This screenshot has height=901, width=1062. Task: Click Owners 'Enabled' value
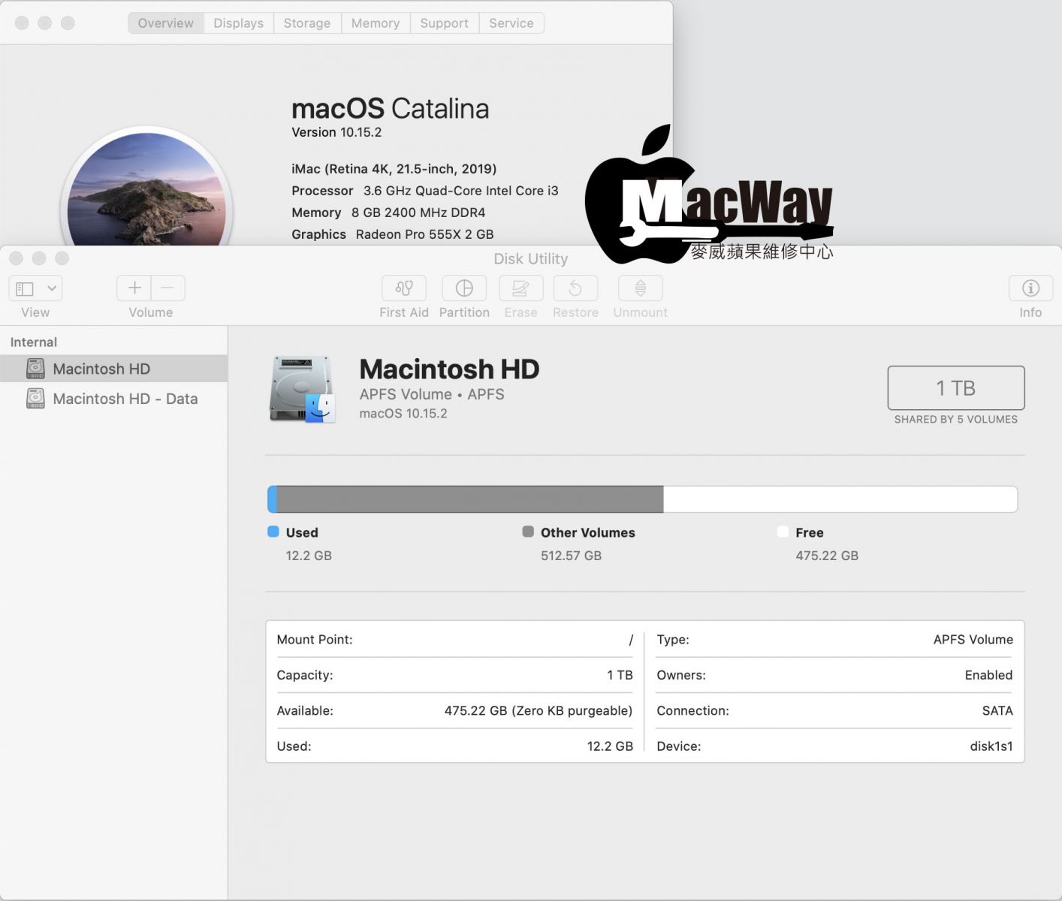[x=989, y=675]
